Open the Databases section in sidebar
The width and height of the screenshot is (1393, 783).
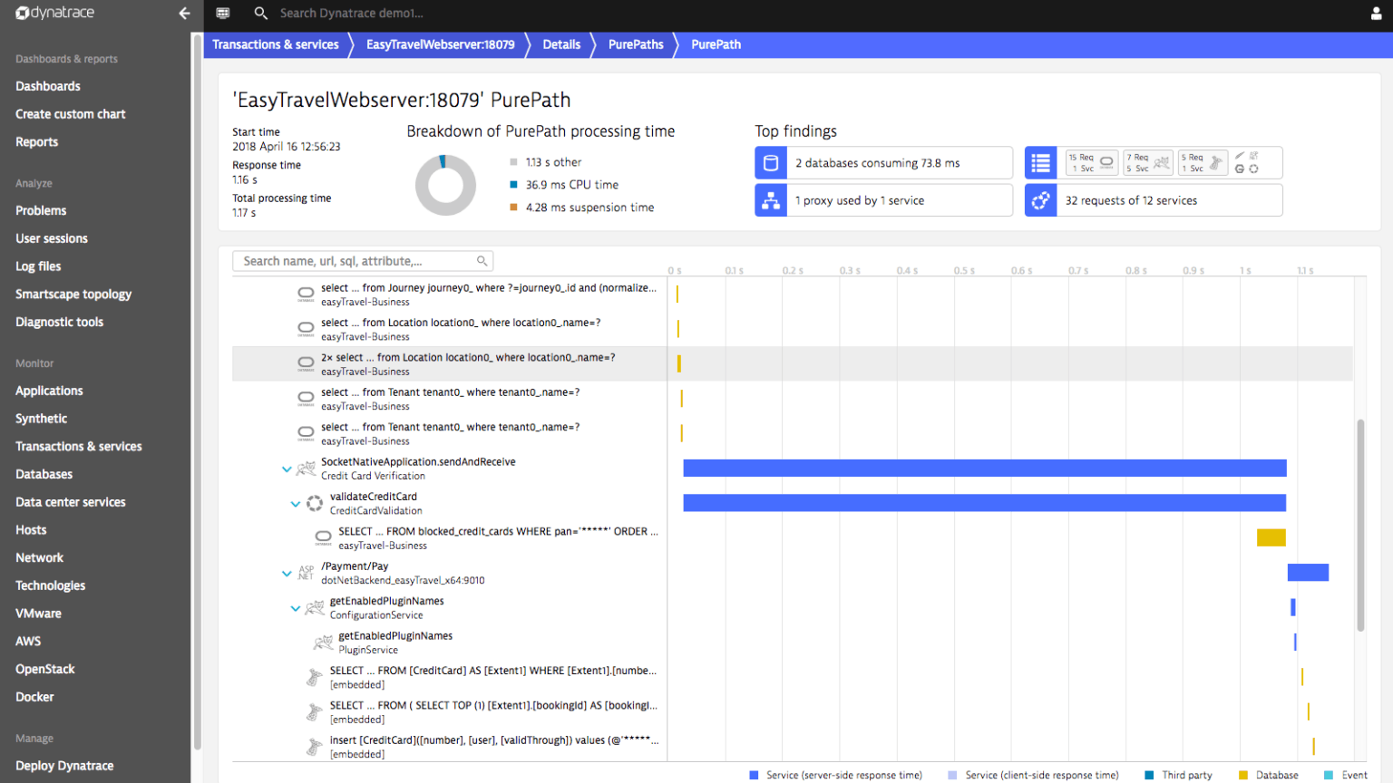pos(44,474)
